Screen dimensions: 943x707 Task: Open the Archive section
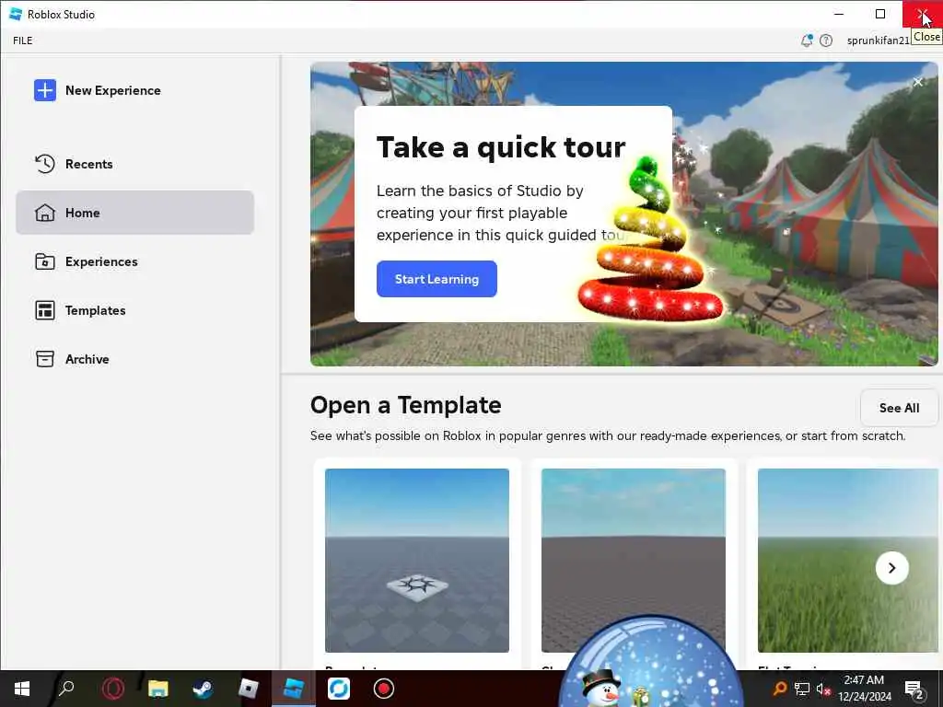(x=134, y=359)
